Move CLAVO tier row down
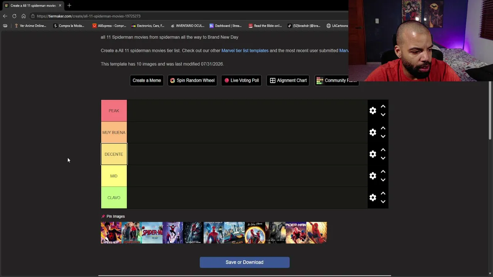 coord(383,202)
